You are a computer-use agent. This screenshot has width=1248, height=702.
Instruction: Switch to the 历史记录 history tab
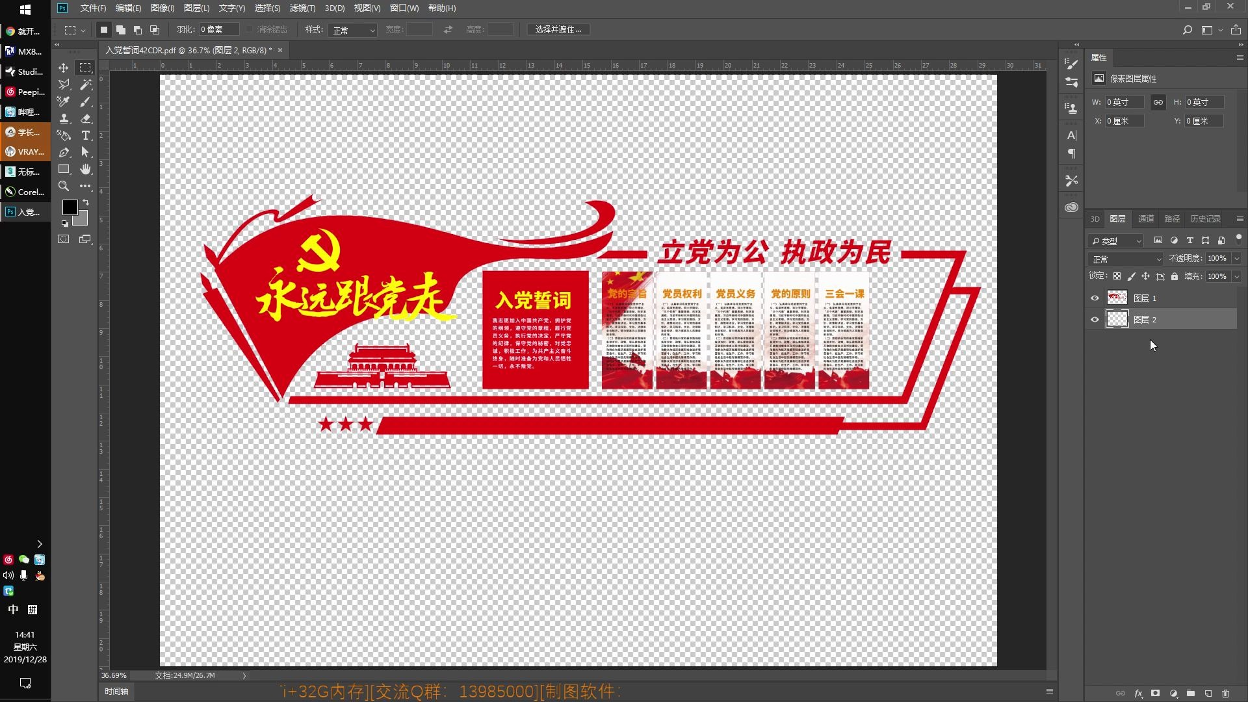coord(1205,219)
